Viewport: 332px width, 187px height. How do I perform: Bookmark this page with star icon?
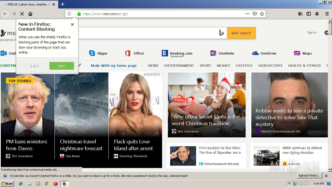(x=262, y=14)
